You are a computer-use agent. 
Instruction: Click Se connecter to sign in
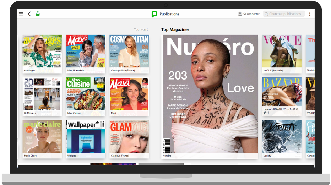click(251, 14)
